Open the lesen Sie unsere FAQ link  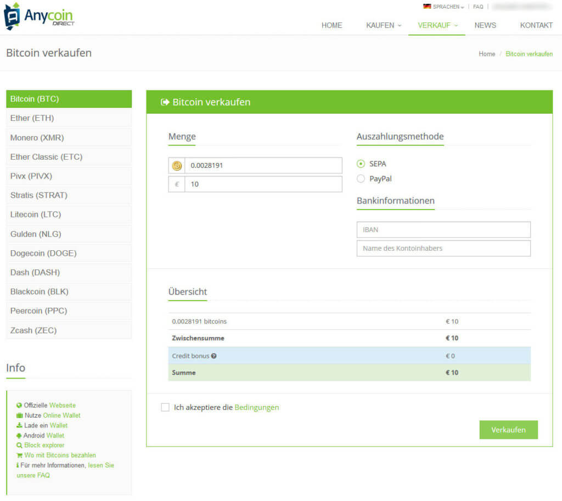point(65,470)
